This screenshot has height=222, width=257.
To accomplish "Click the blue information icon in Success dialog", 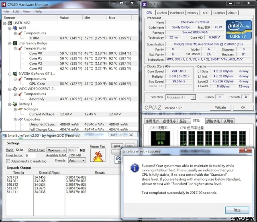I will click(x=135, y=168).
